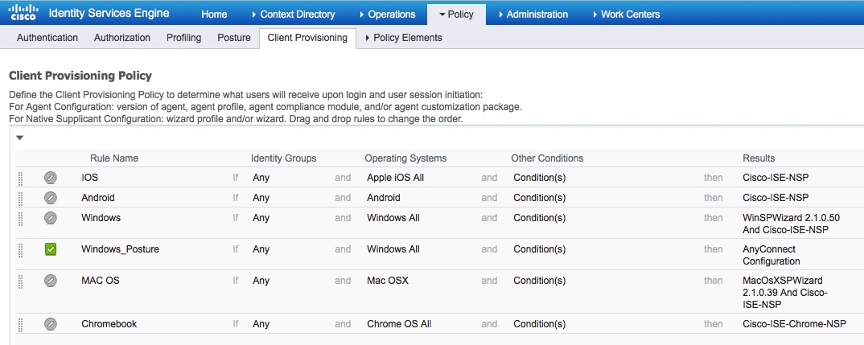Click the Android rule name

coord(98,197)
